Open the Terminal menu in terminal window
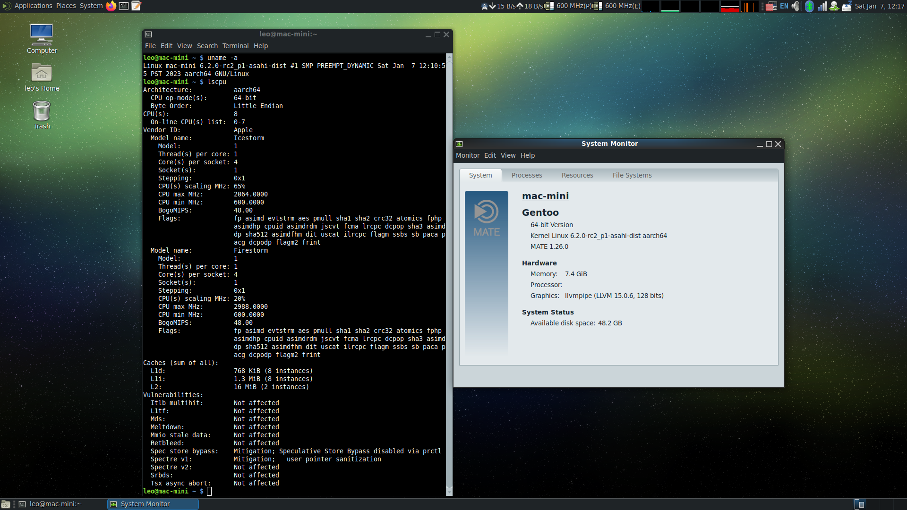Screen dimensions: 907x510 point(236,45)
